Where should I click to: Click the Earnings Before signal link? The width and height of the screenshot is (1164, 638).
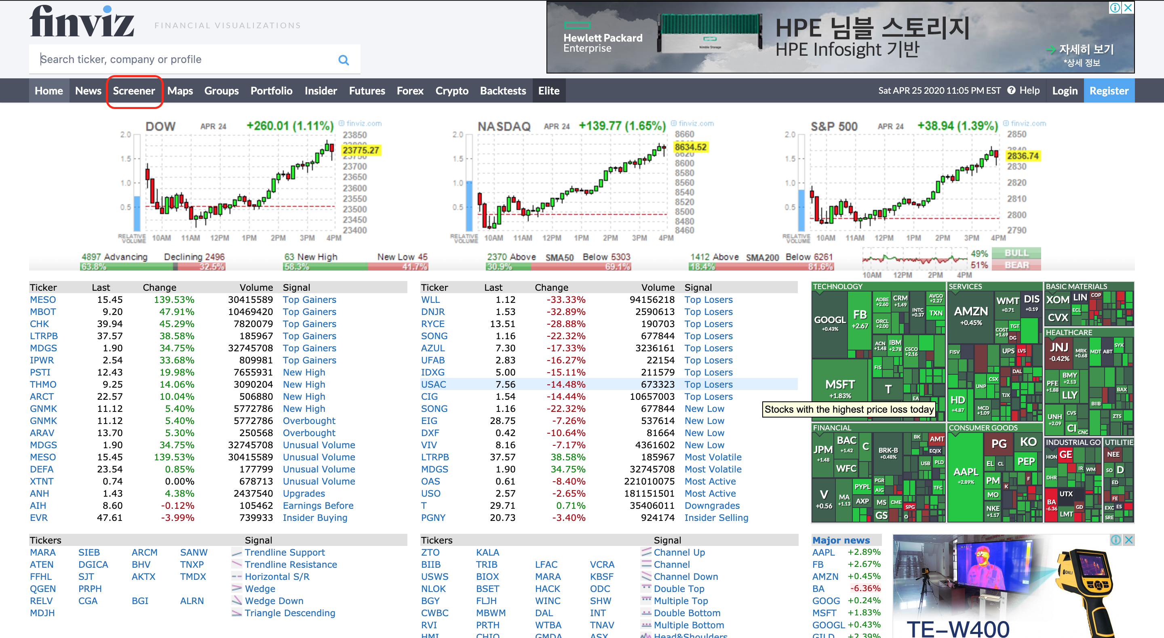(318, 506)
